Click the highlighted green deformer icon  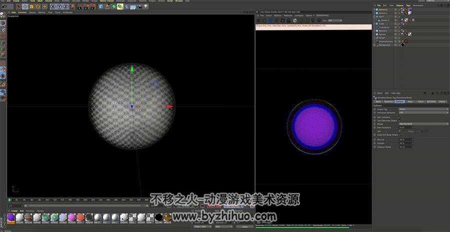click(x=120, y=6)
